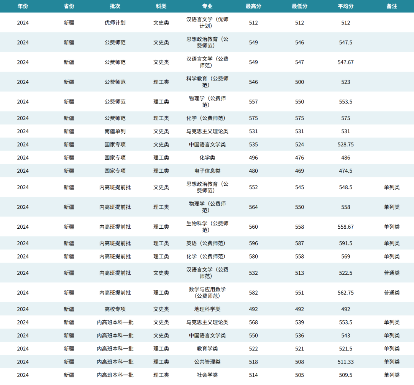
Task: Click the 最低分 column header
Action: pos(299,7)
